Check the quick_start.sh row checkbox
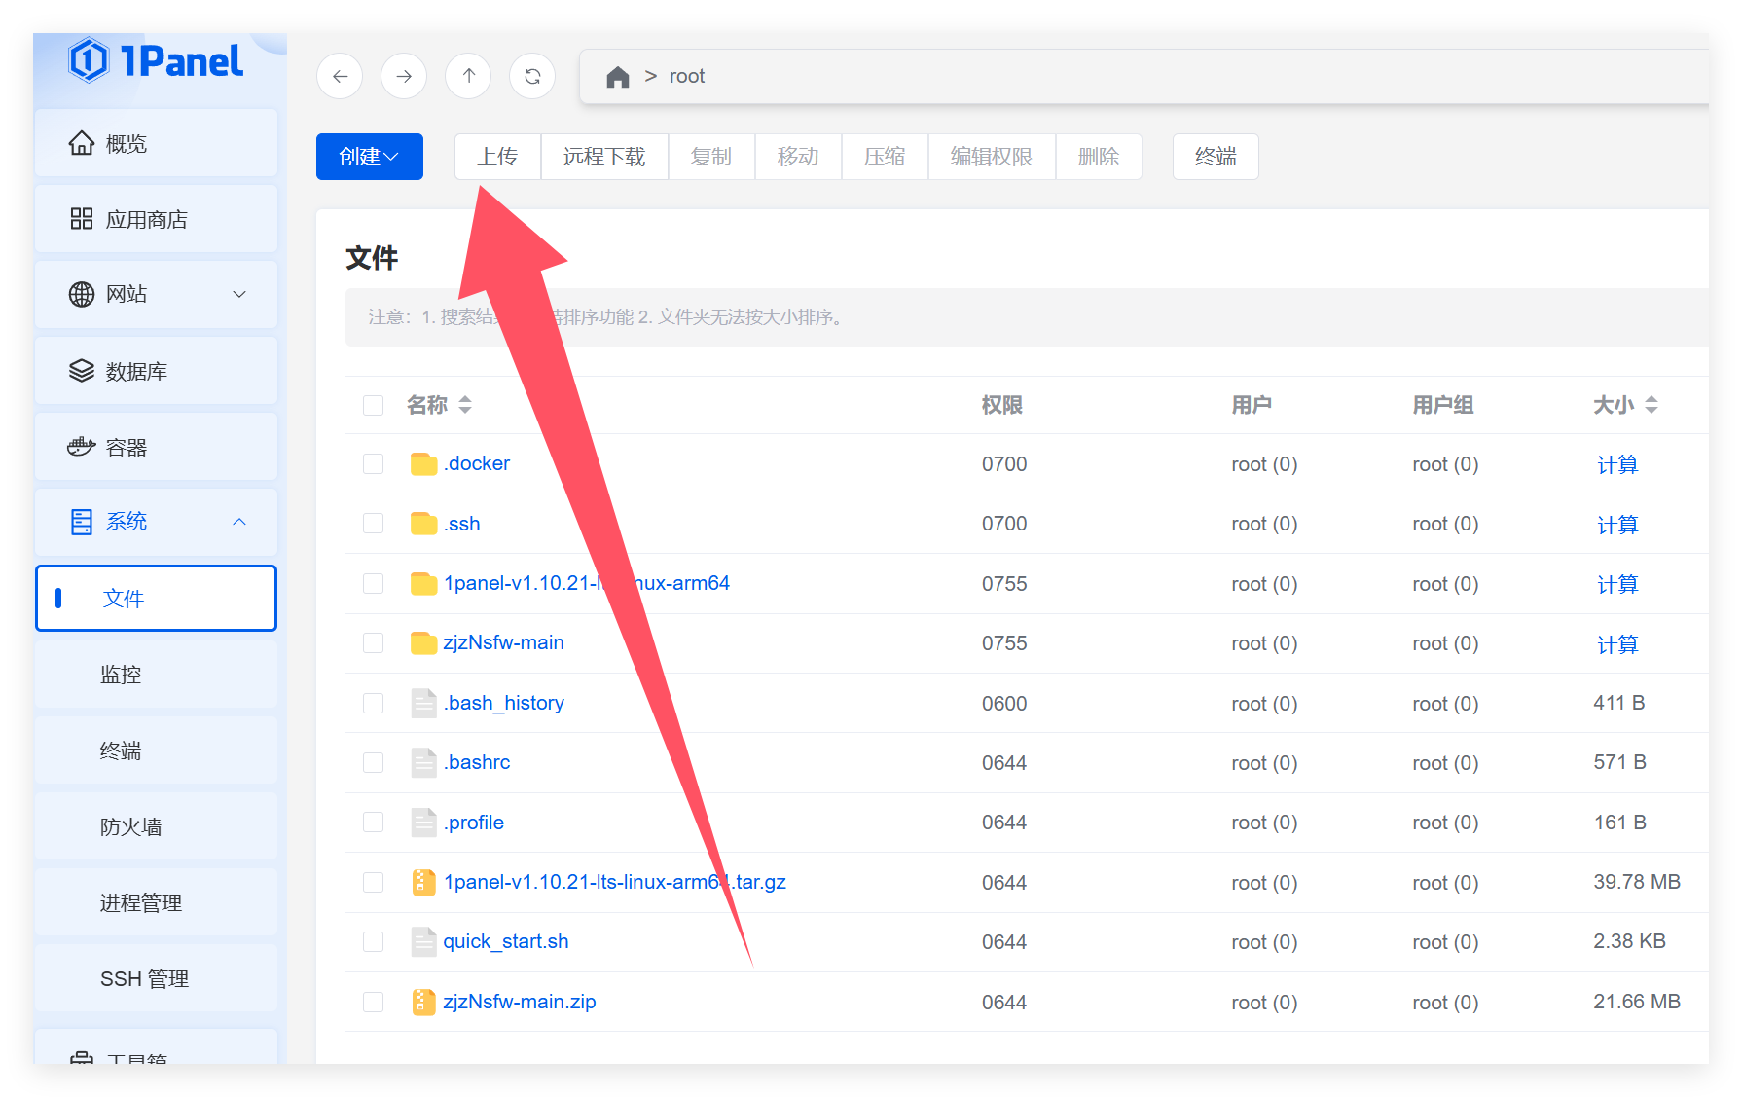Viewport: 1742px width, 1097px height. point(373,942)
